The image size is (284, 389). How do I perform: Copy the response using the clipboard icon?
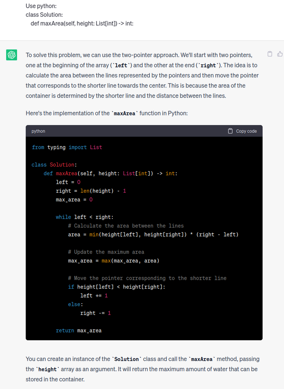270,54
